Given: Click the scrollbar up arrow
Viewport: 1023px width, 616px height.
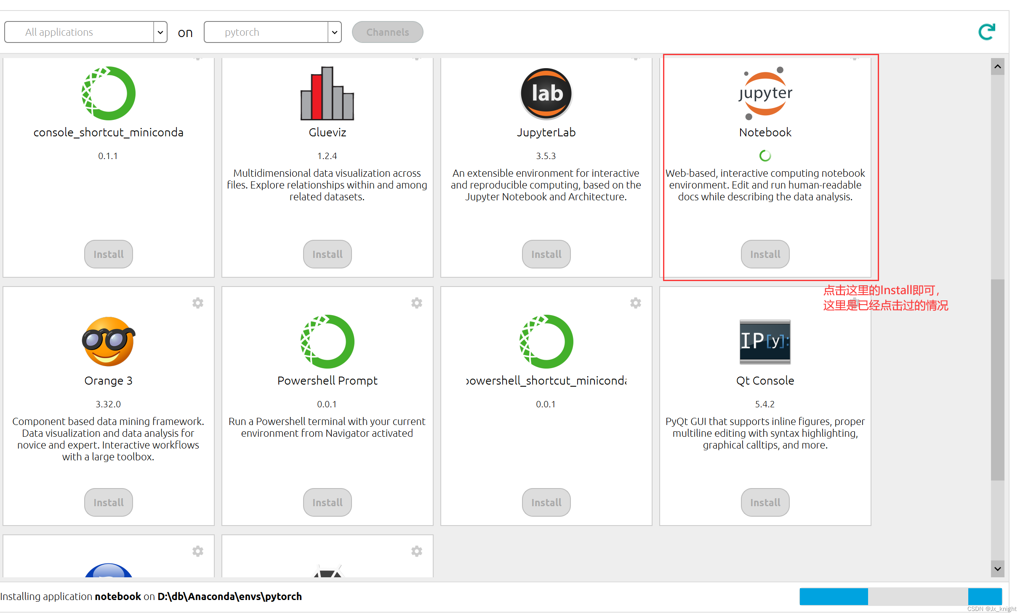Looking at the screenshot, I should pos(997,66).
